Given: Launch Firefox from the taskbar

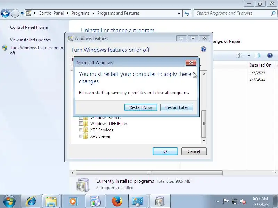Looking at the screenshot, I should click(x=117, y=201).
